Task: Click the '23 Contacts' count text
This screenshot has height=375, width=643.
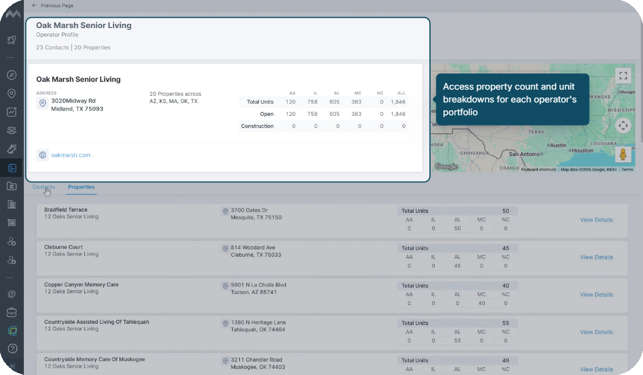Action: (x=52, y=48)
